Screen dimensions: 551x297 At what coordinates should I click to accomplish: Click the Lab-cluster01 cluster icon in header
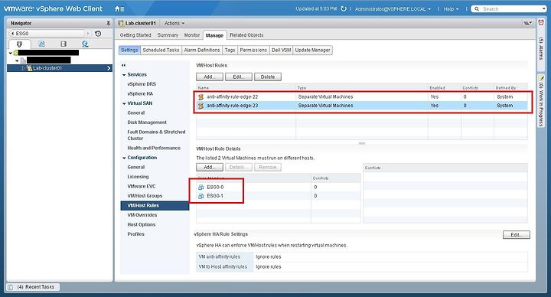tap(121, 23)
